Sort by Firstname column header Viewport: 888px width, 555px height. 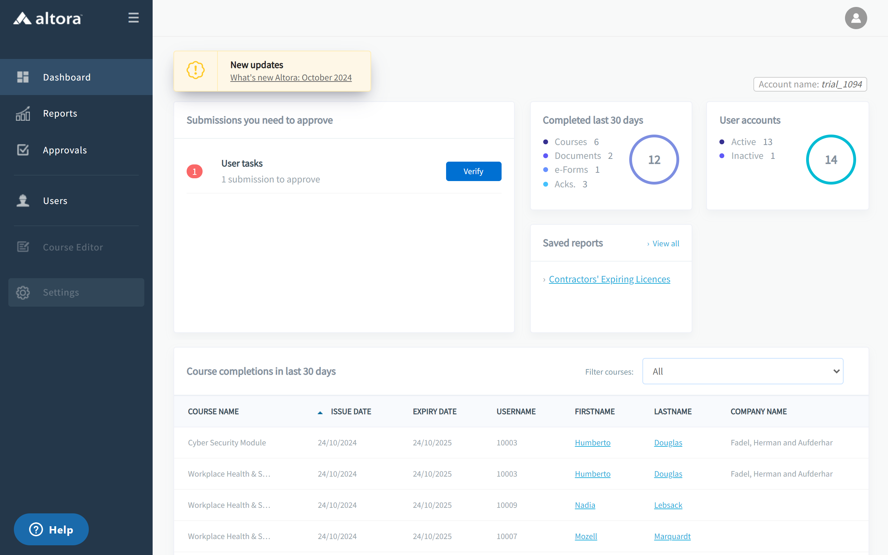pyautogui.click(x=595, y=411)
